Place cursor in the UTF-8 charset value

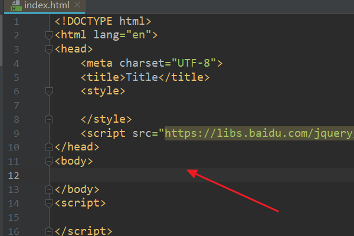pyautogui.click(x=194, y=63)
